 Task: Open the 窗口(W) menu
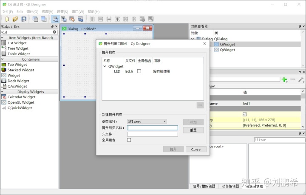78,12
